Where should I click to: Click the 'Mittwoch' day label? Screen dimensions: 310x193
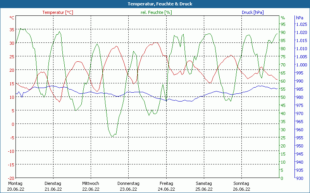(91, 183)
